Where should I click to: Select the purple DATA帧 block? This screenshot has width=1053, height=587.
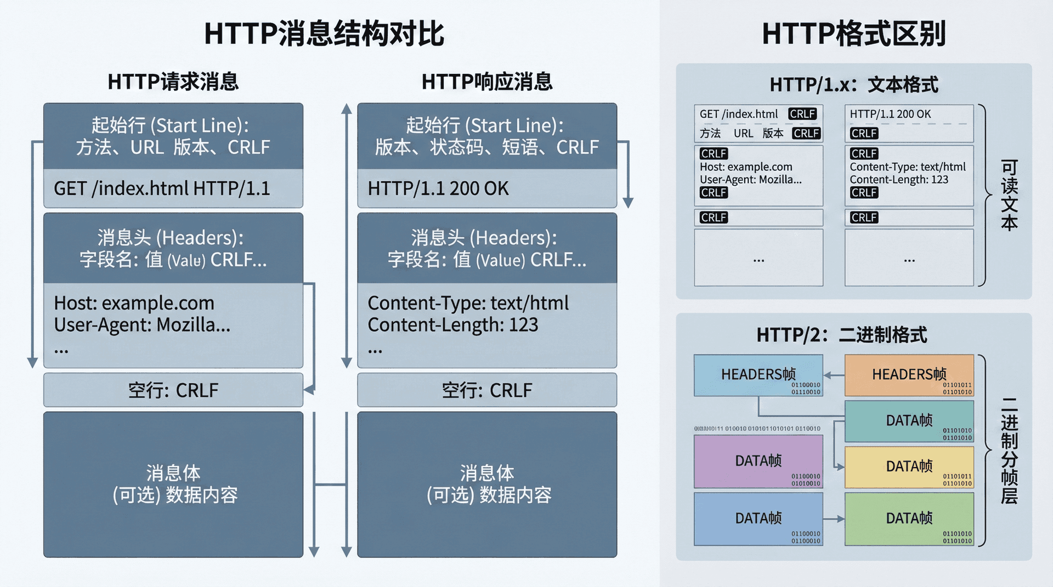coord(758,461)
